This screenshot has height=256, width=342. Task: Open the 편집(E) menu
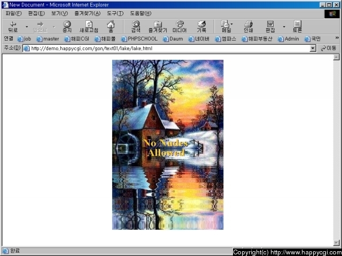tap(36, 13)
